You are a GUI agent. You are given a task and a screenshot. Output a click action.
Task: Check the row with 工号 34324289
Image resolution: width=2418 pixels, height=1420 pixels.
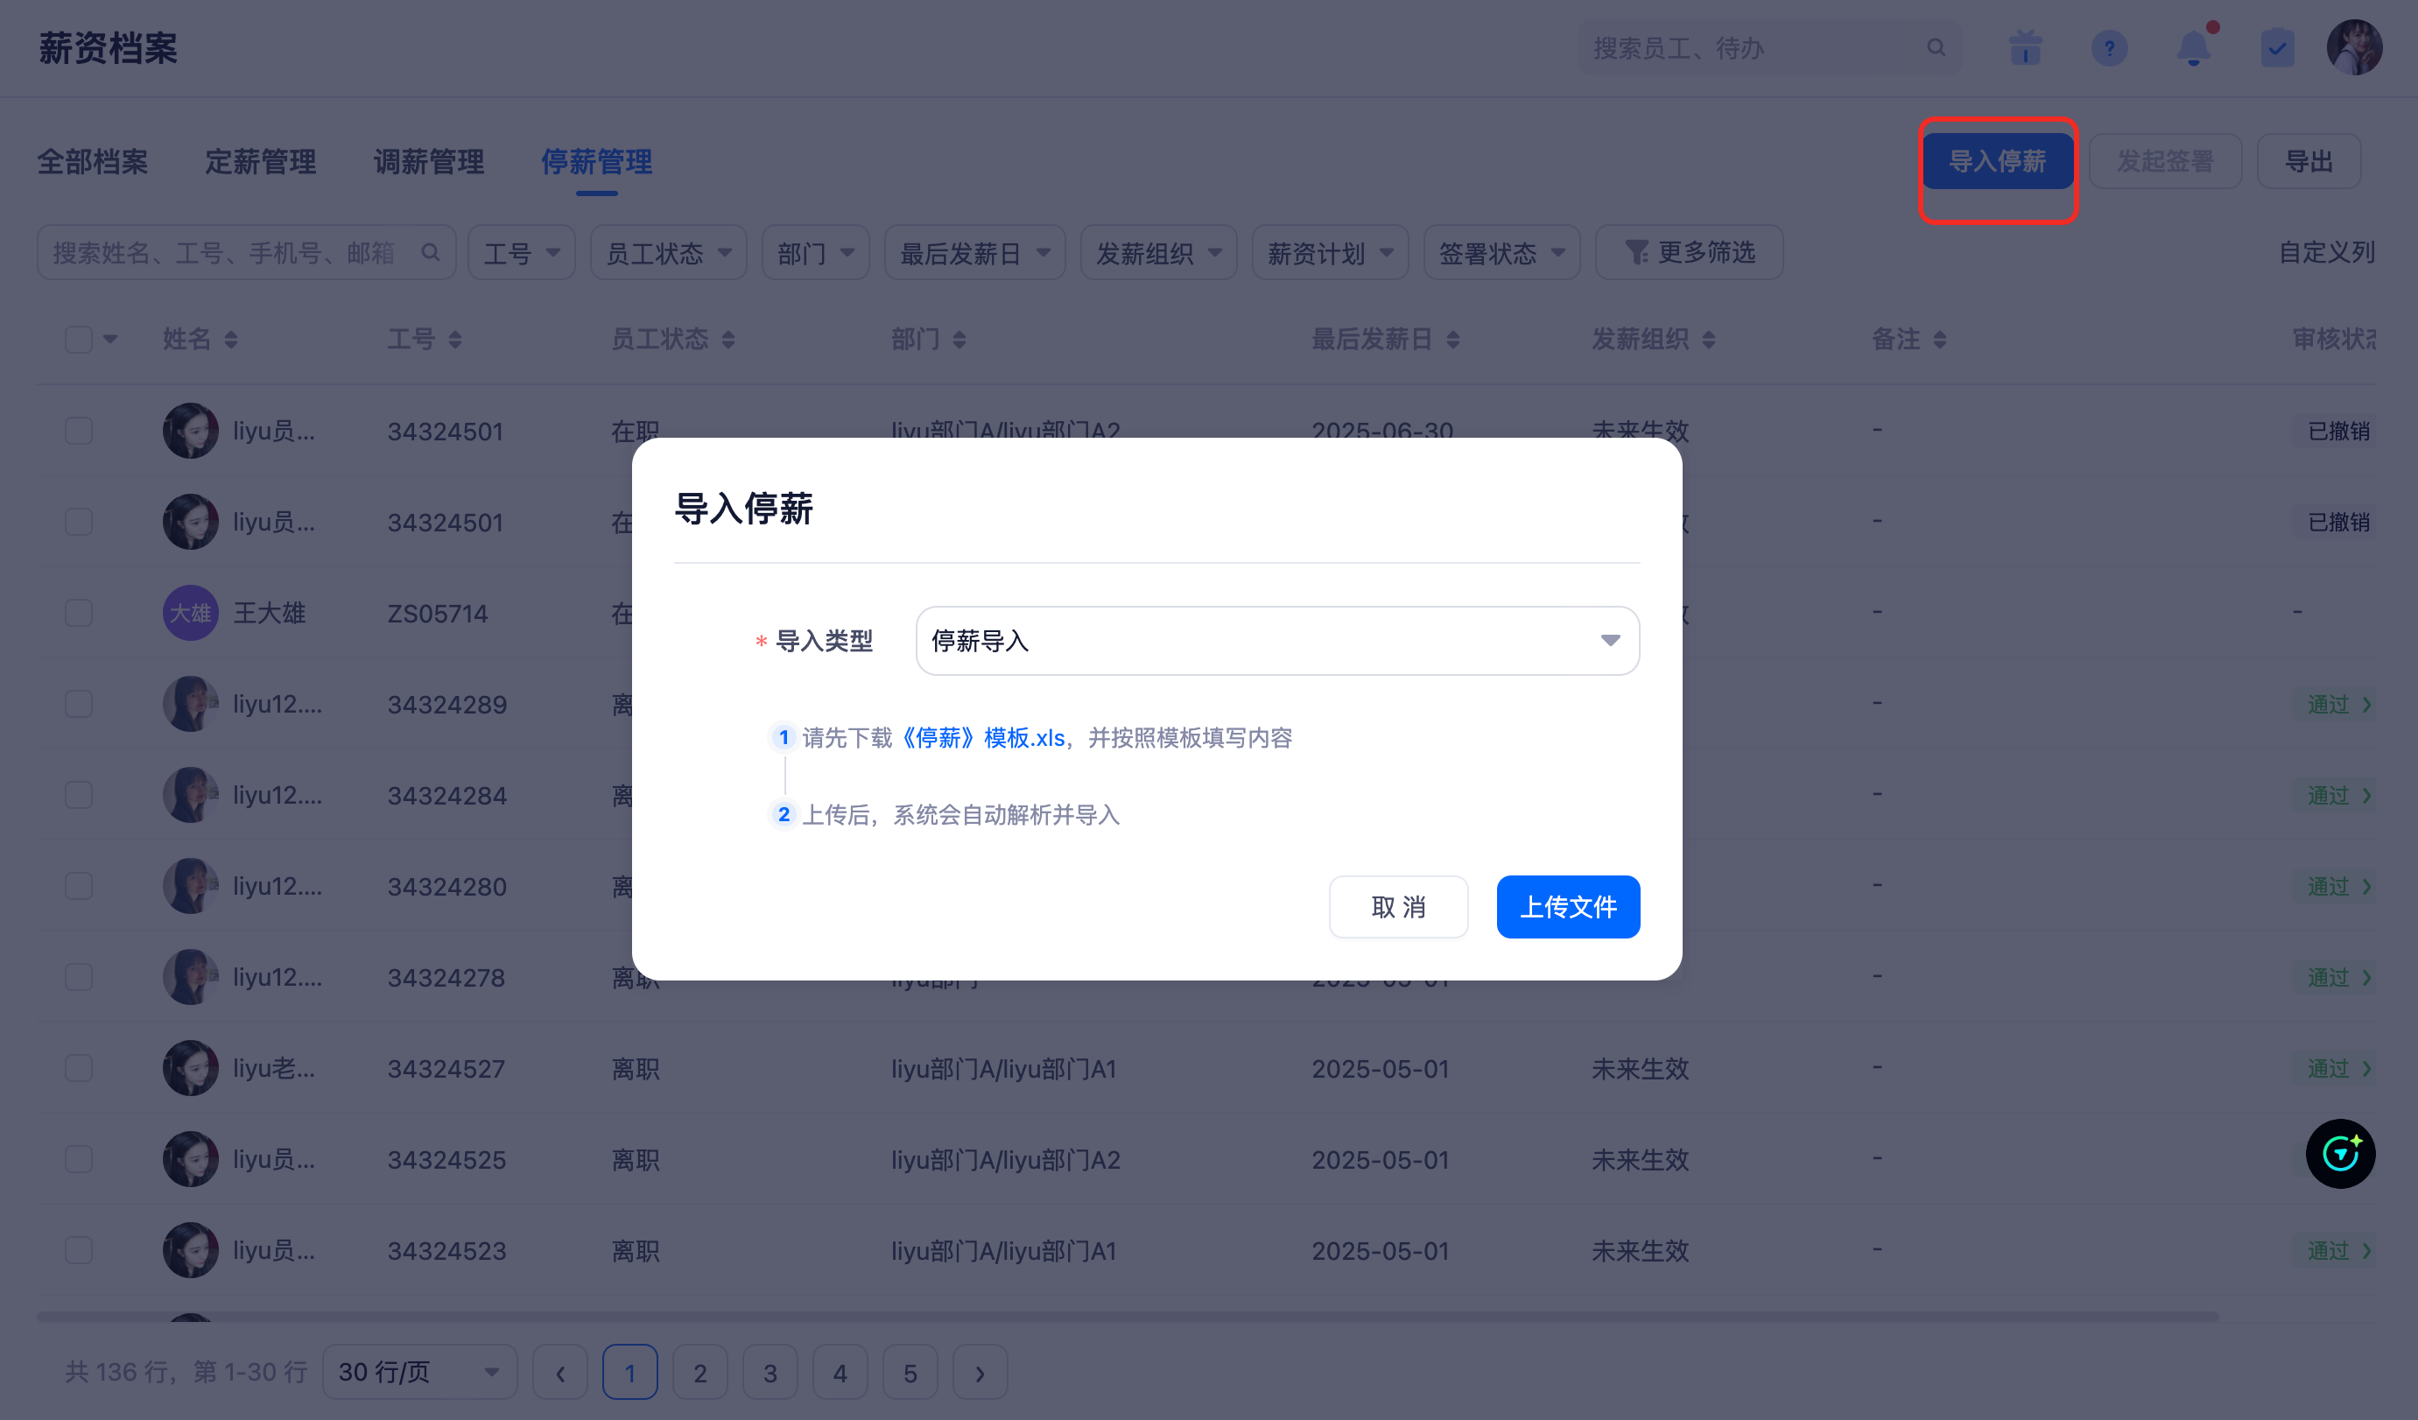pyautogui.click(x=79, y=703)
